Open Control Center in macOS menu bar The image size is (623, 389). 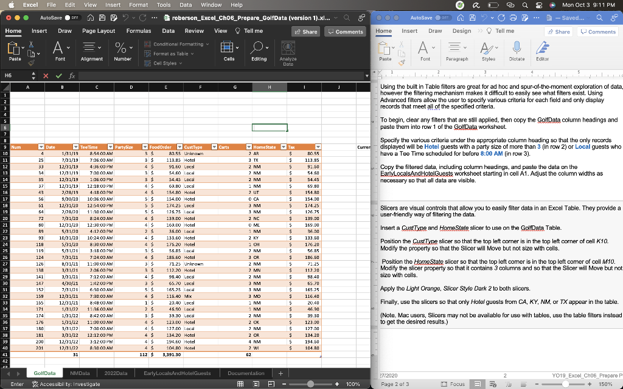539,5
